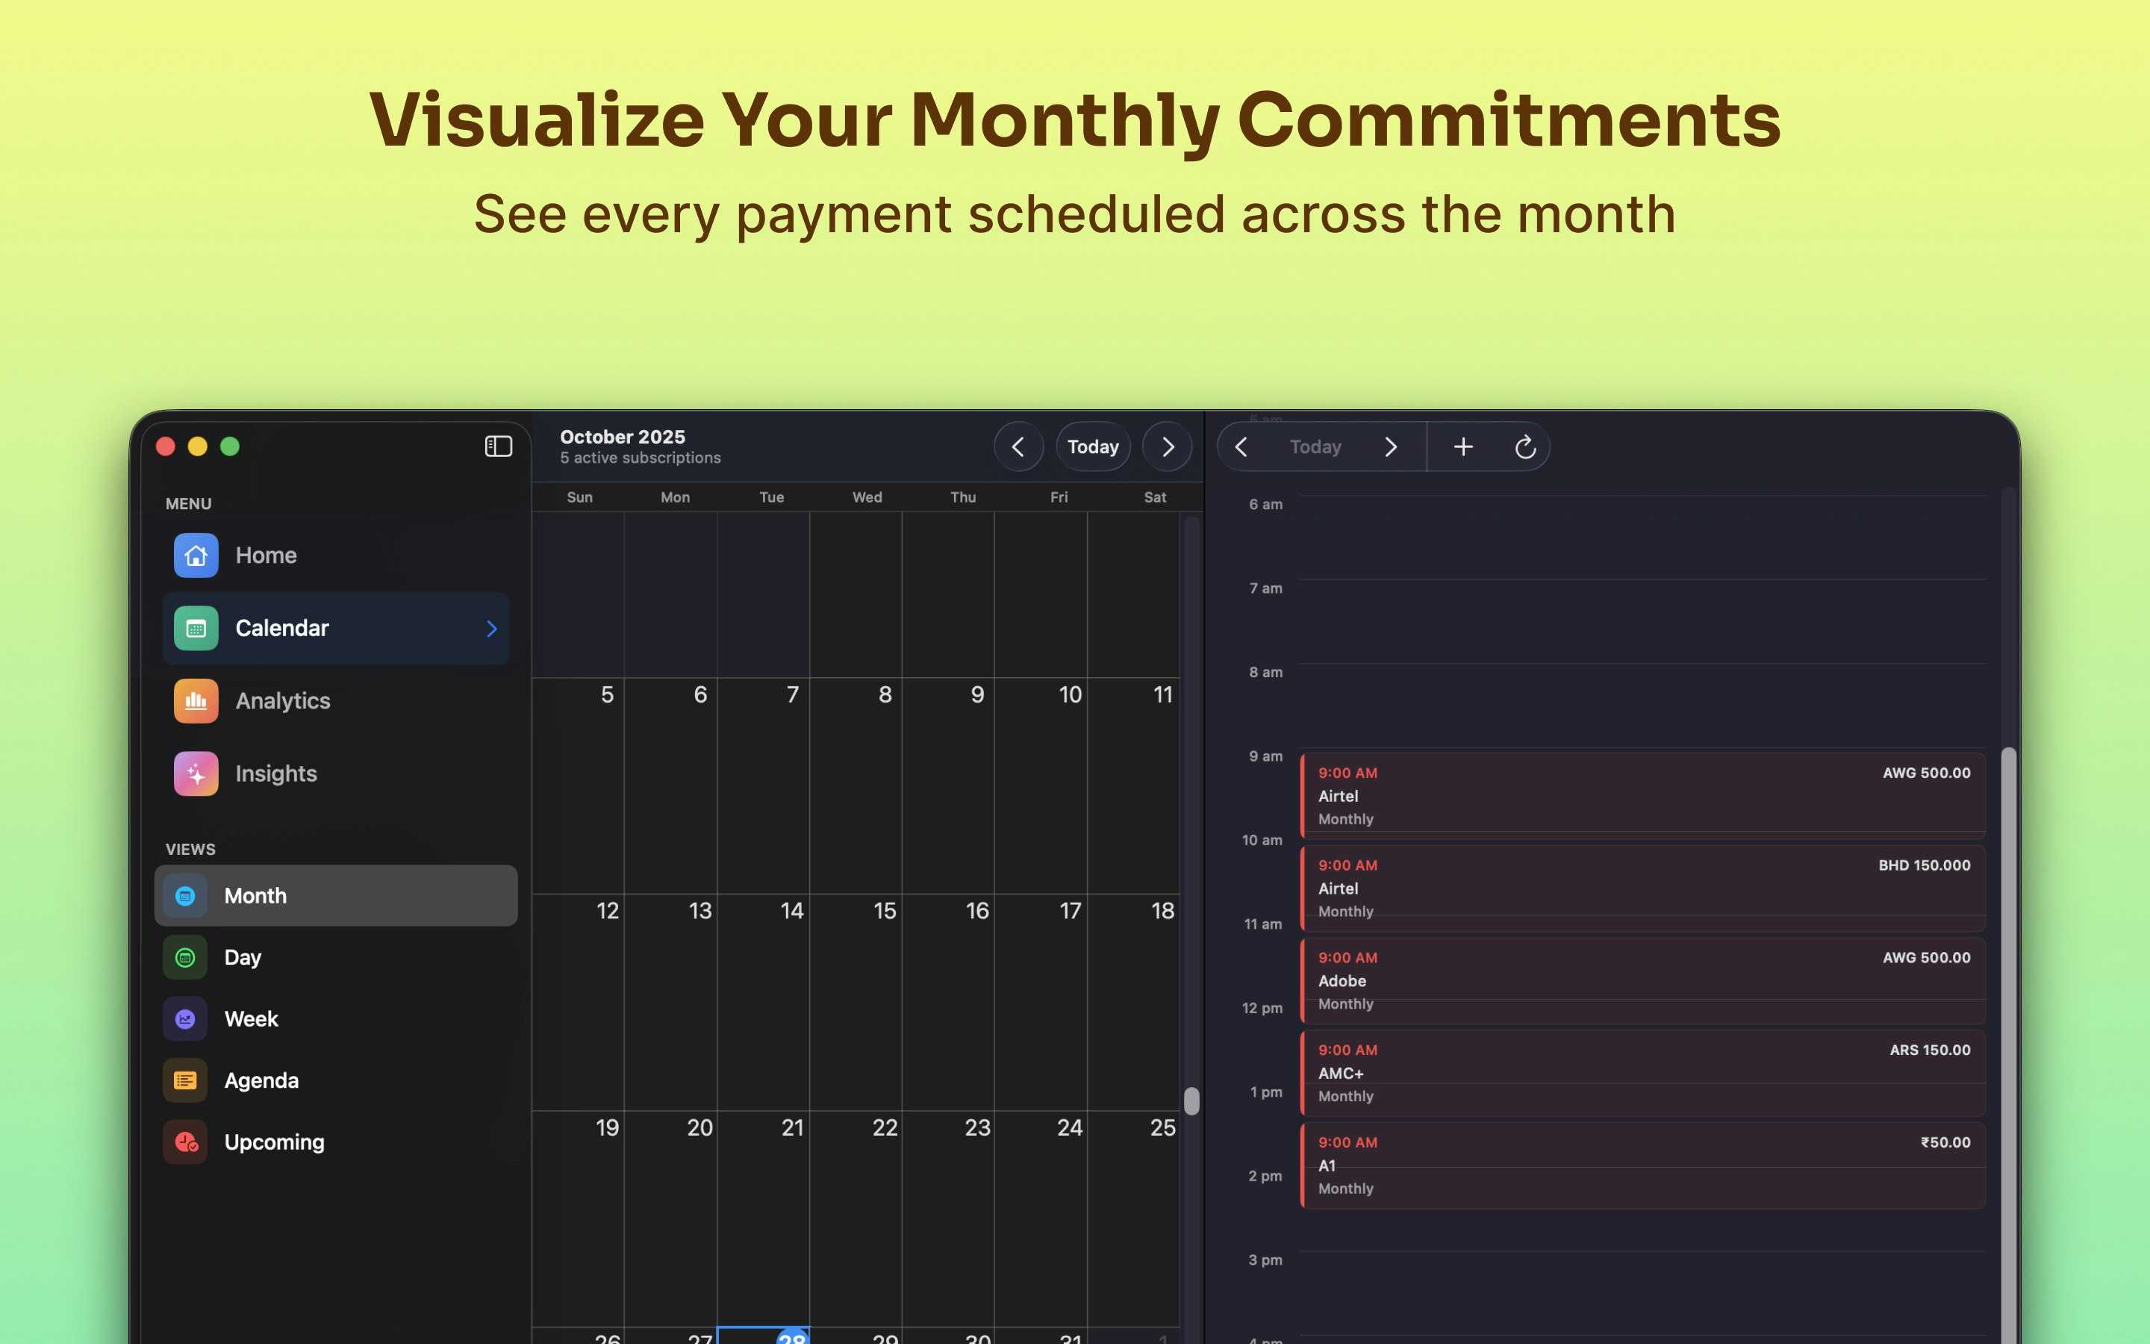Go to previous day in day panel

[x=1241, y=447]
